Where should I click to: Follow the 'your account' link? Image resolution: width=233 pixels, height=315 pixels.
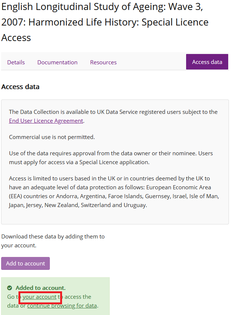pyautogui.click(x=40, y=297)
